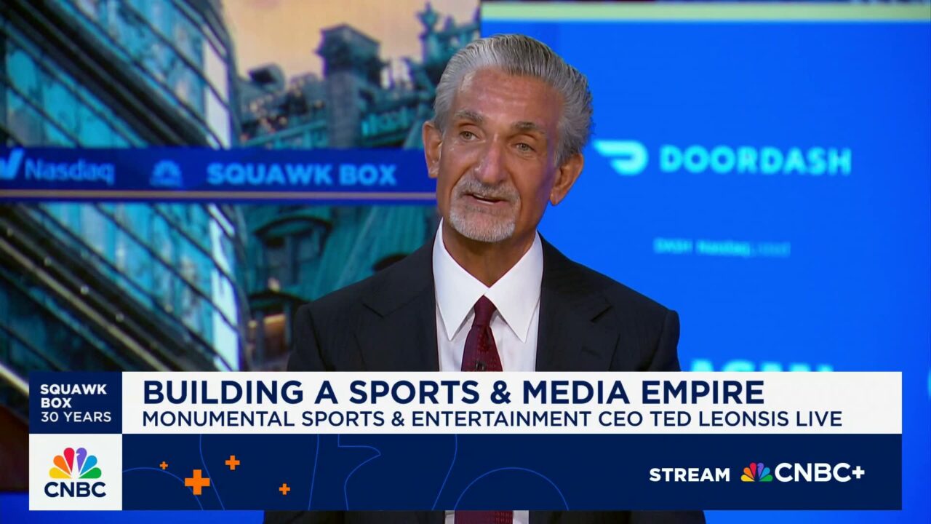Click the 'DOORDASH' wordmark on the screen
Image resolution: width=931 pixels, height=524 pixels.
tap(755, 160)
